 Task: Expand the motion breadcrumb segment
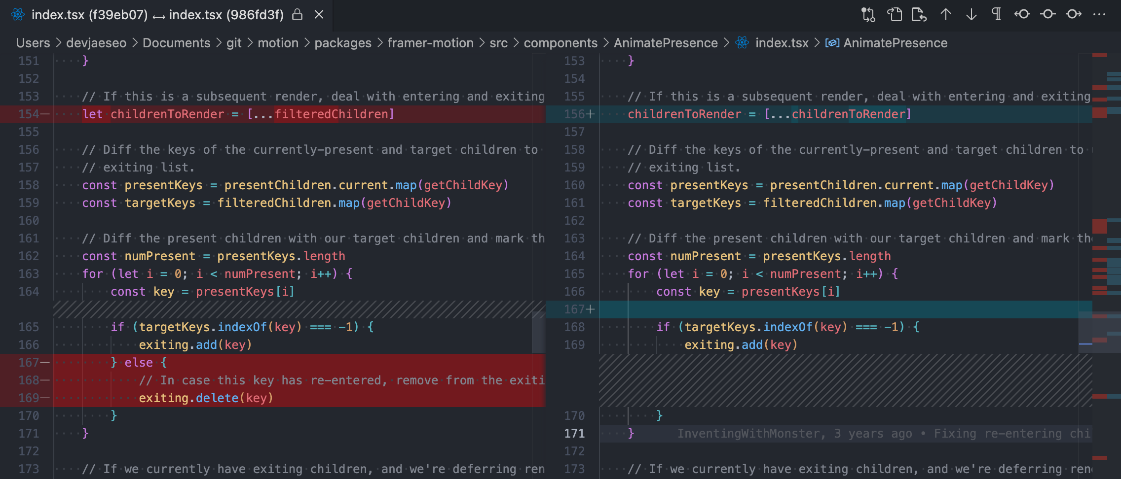click(278, 43)
